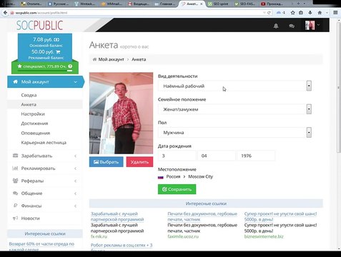
Task: Open Сводка in the sidebar
Action: 29,95
